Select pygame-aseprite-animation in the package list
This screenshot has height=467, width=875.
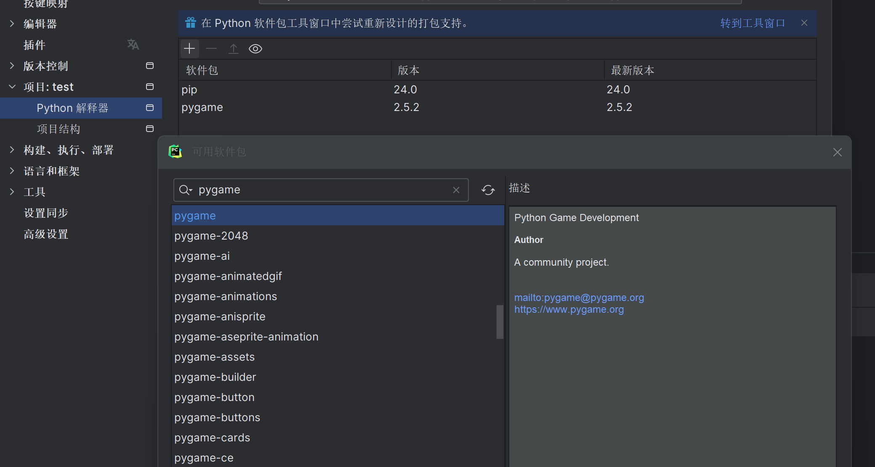(334, 337)
